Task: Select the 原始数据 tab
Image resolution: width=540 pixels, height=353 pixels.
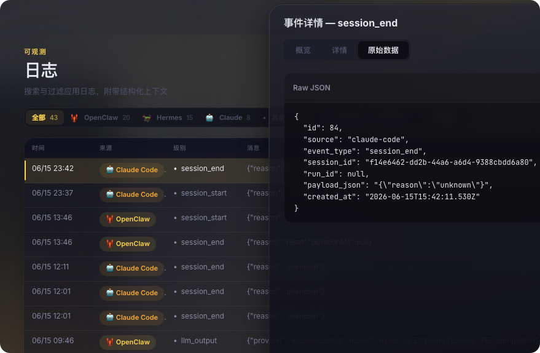Action: [x=383, y=50]
